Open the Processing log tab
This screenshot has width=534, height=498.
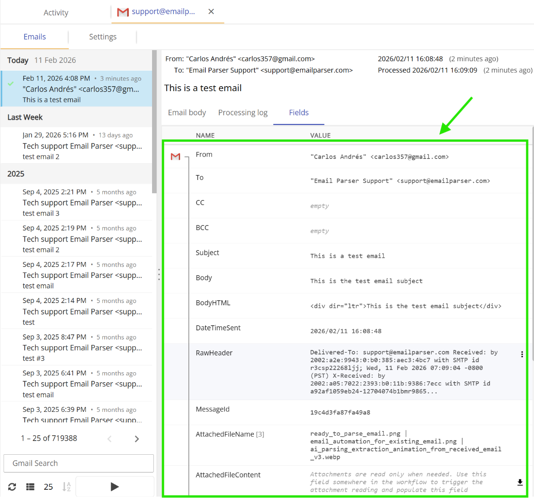(x=243, y=112)
